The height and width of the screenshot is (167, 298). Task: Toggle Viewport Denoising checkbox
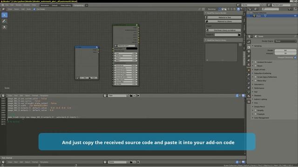295,58
